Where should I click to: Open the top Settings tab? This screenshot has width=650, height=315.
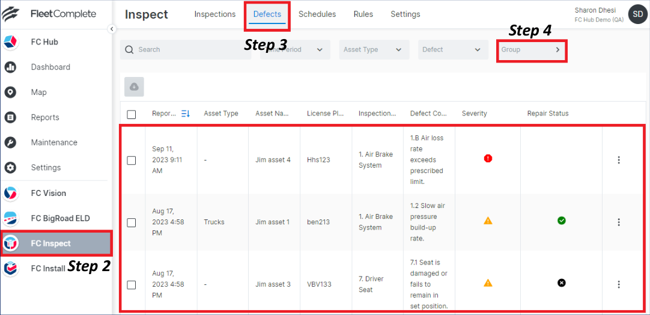pyautogui.click(x=405, y=14)
